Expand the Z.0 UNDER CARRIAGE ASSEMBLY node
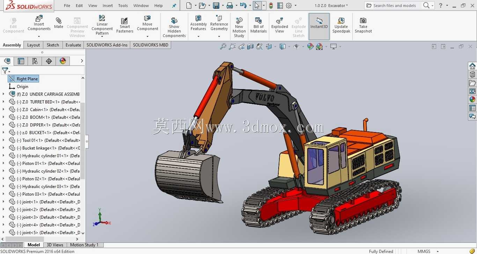The width and height of the screenshot is (477, 254). (3, 94)
